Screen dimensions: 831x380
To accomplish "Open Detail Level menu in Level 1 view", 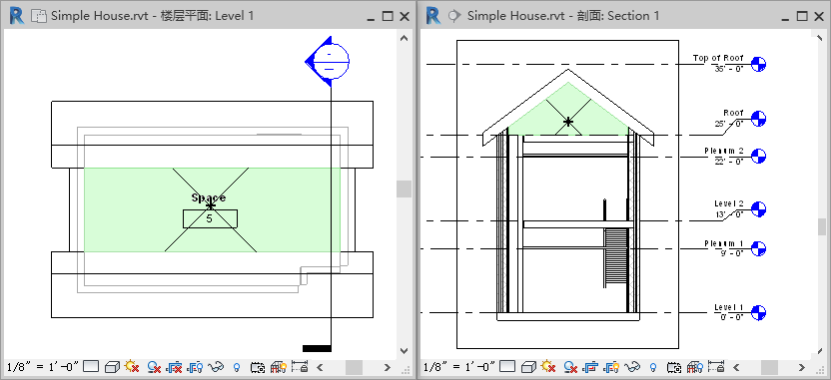I will click(x=91, y=366).
